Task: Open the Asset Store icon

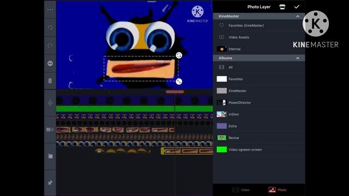Action: (282, 7)
